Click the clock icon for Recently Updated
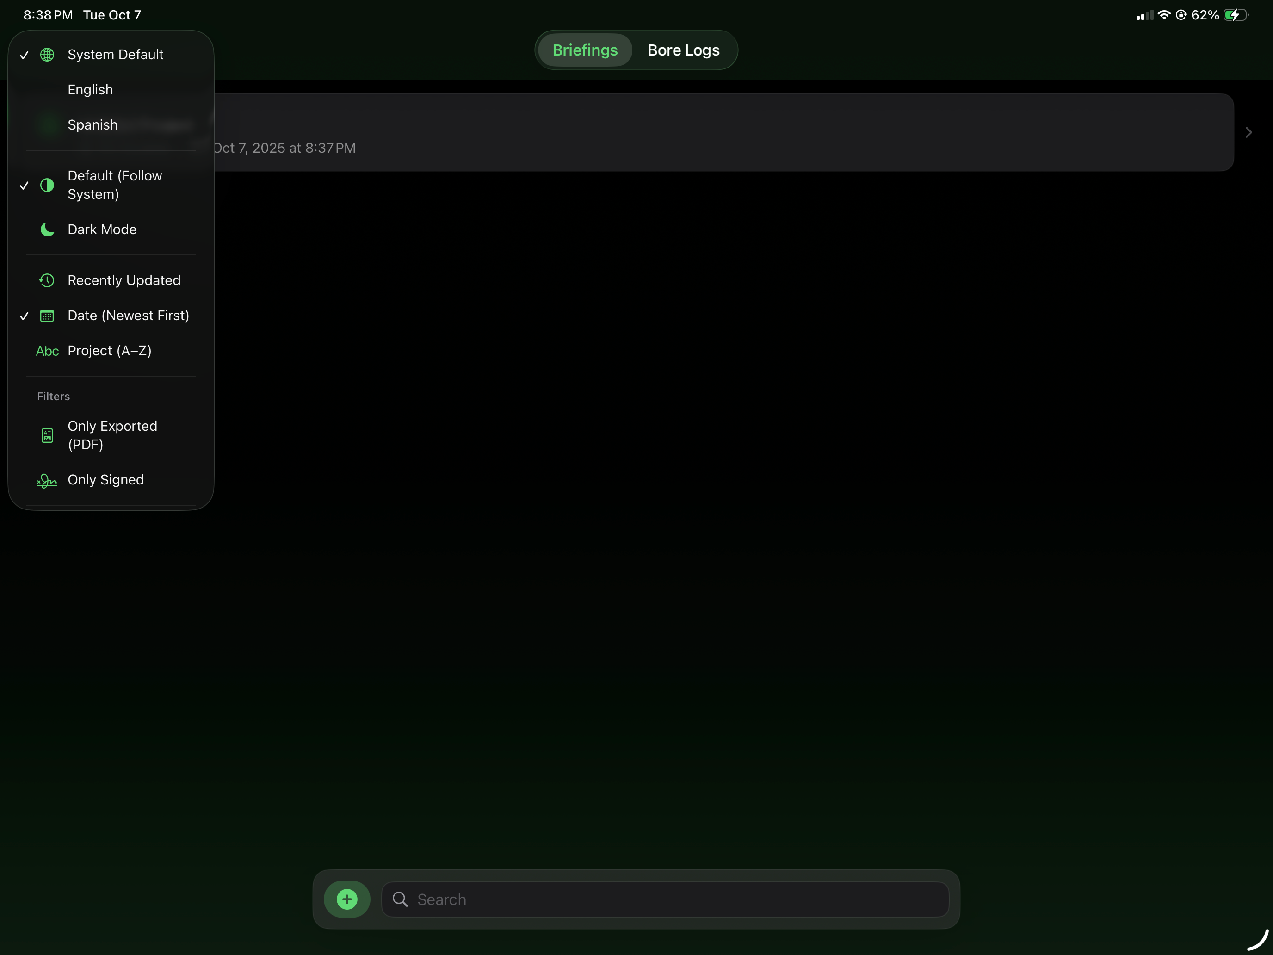The image size is (1273, 955). [47, 280]
